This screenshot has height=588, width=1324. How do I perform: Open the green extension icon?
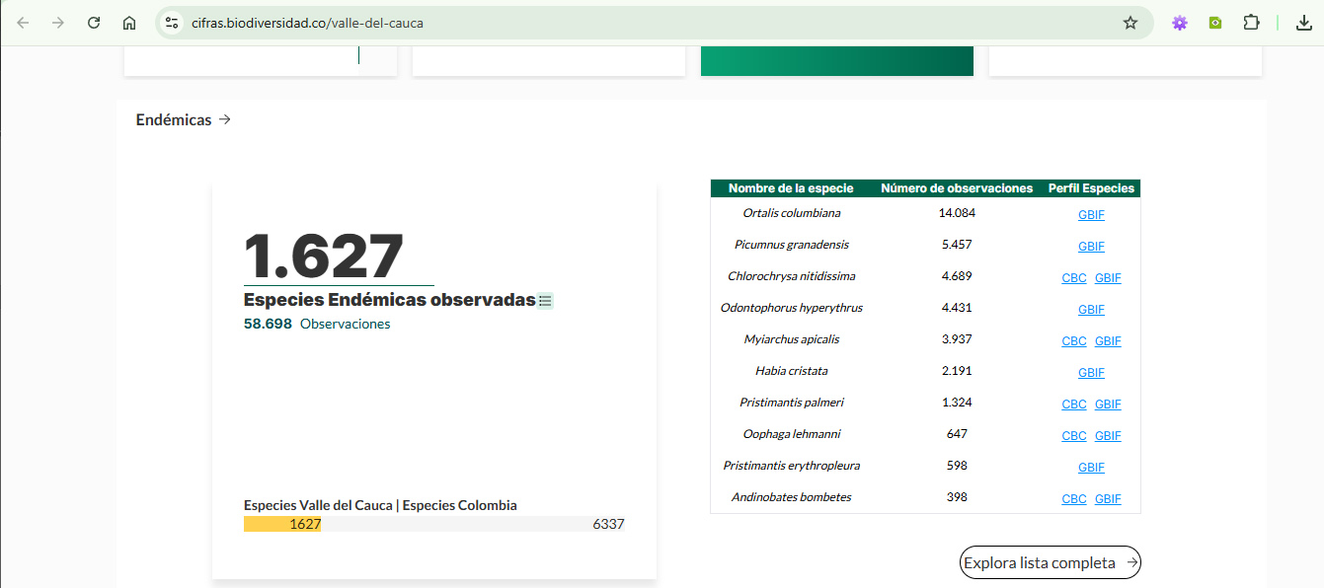click(1215, 23)
